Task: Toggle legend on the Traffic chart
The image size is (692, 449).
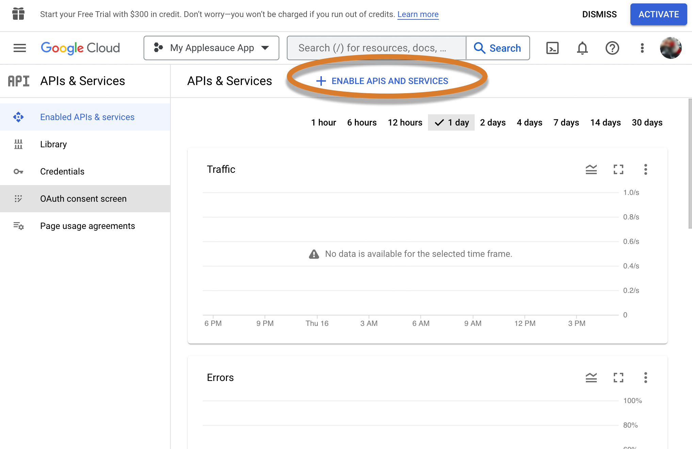Action: point(591,169)
